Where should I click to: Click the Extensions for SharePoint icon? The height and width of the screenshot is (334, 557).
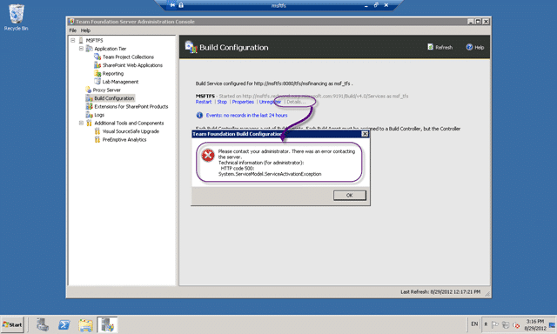point(89,106)
